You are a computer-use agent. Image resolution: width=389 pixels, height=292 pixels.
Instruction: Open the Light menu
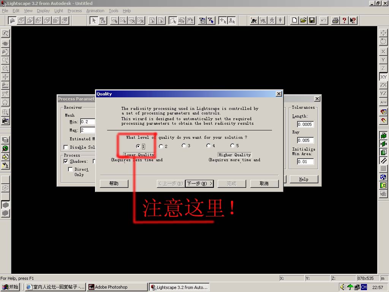tap(59, 11)
